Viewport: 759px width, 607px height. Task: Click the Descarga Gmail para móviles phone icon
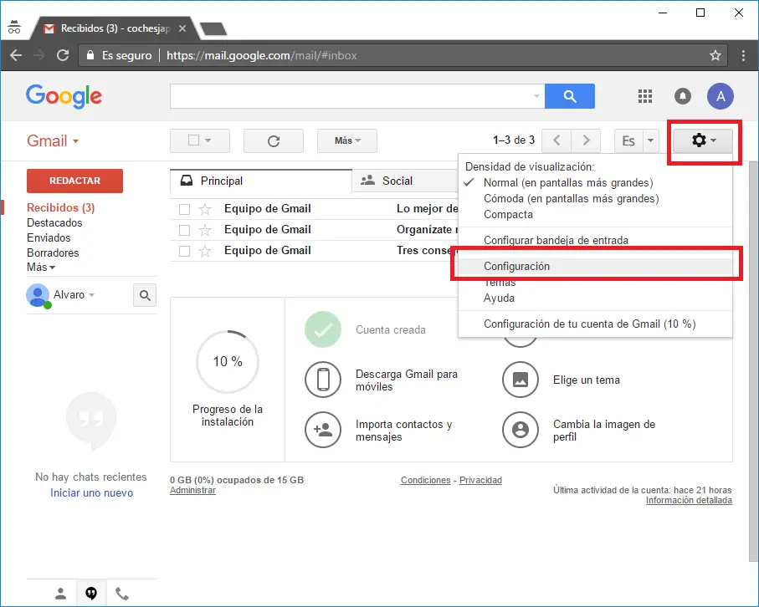click(x=323, y=380)
